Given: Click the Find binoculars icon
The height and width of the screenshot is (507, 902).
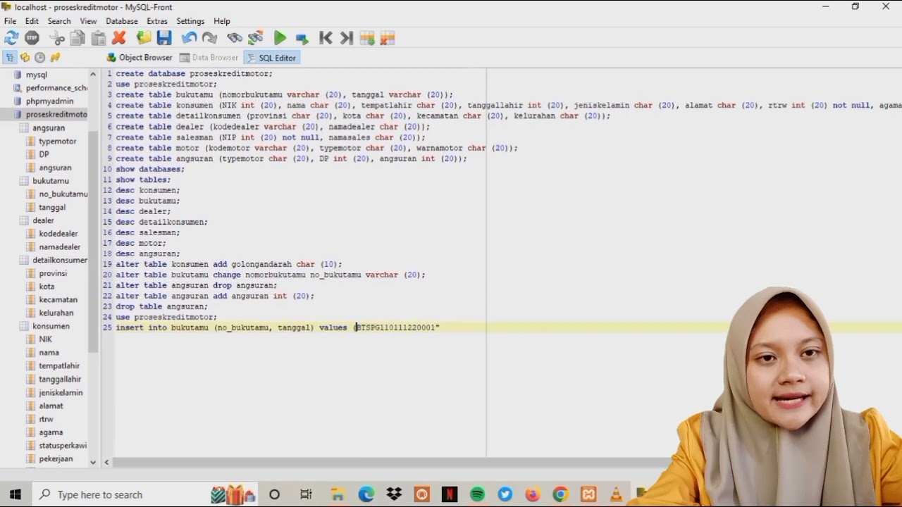Looking at the screenshot, I should tap(235, 38).
